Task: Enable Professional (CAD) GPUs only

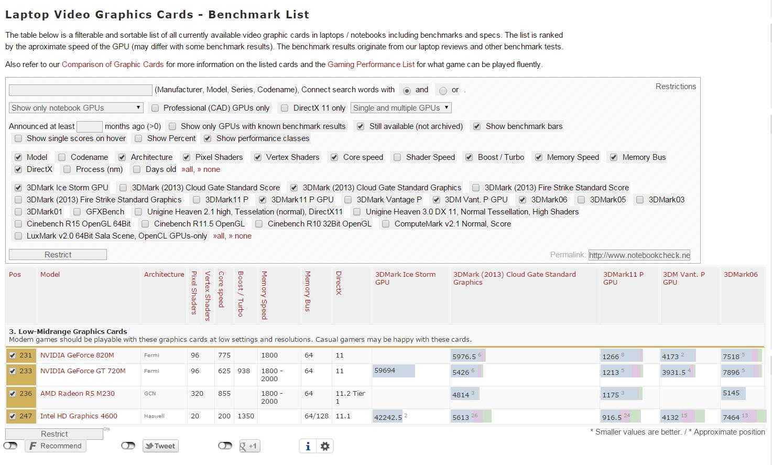Action: pos(155,108)
